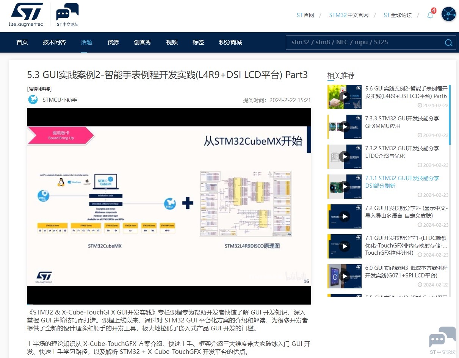
Task: Click the main video player showing 从STM32CubeMX开始
Action: click(x=169, y=205)
